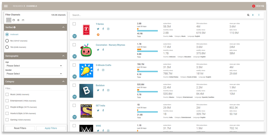This screenshot has height=136, width=268.
Task: Open T-Series Twitter link
Action: 98,29
